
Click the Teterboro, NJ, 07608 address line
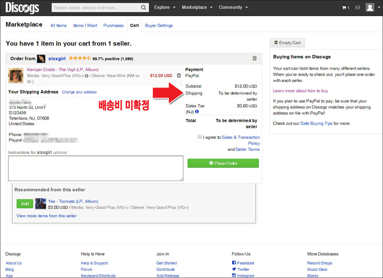point(29,118)
